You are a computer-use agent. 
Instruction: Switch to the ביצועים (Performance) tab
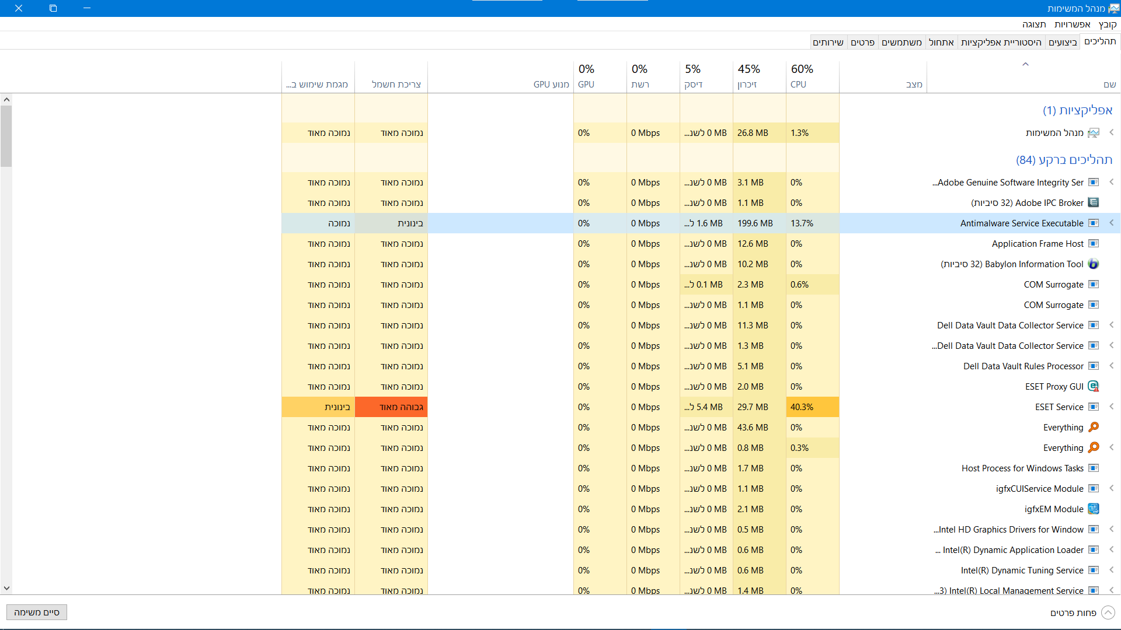[1063, 42]
